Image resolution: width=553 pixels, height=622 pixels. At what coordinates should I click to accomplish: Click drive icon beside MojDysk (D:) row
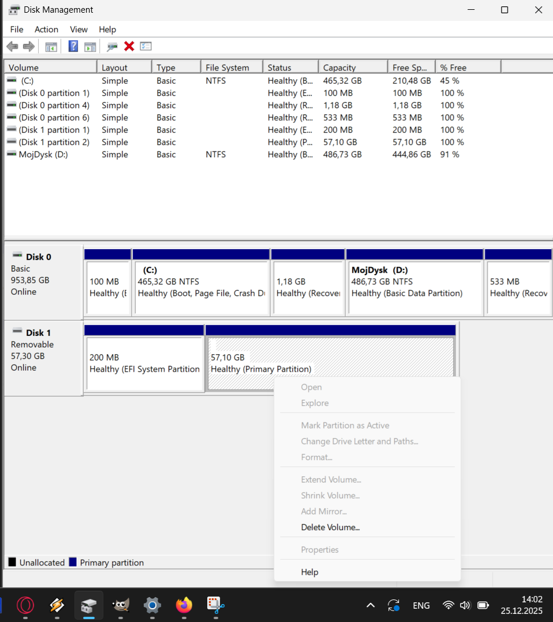(x=12, y=154)
